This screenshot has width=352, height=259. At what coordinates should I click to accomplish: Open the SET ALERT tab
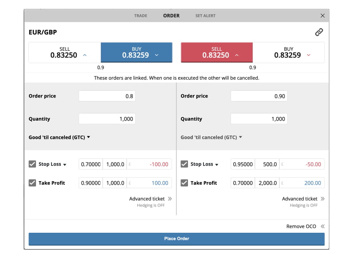[205, 16]
